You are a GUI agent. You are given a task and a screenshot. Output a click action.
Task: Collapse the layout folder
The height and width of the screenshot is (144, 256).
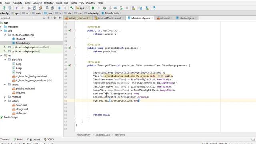point(5,84)
